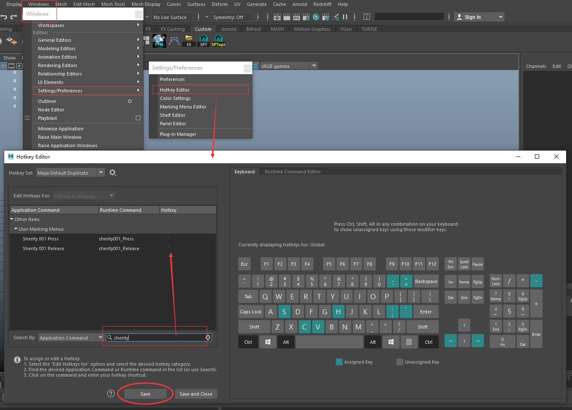This screenshot has height=410, width=572.
Task: Click the hotkey search input field
Action: coord(158,337)
